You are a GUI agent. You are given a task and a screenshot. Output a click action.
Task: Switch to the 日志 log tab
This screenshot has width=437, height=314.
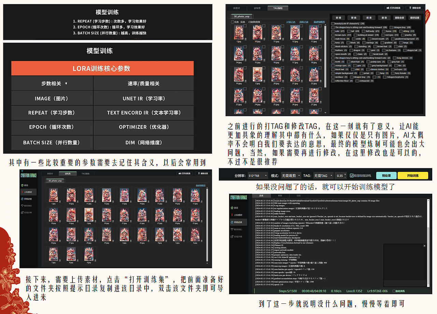coord(299,195)
